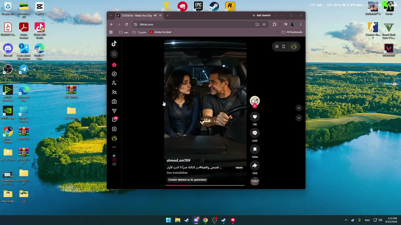The width and height of the screenshot is (401, 225).
Task: Select the Telegram desktop shortcut
Action: pos(23,71)
